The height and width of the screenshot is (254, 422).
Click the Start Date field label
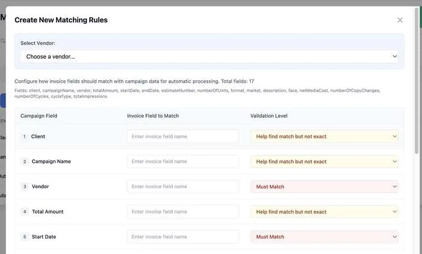pos(44,237)
